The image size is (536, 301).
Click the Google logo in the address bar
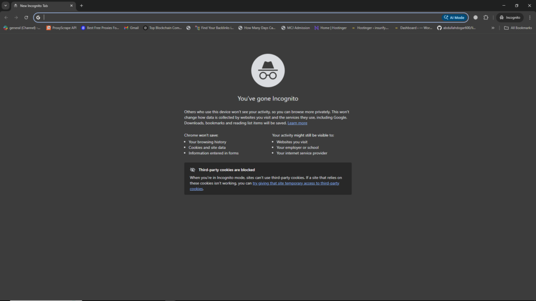coord(37,17)
